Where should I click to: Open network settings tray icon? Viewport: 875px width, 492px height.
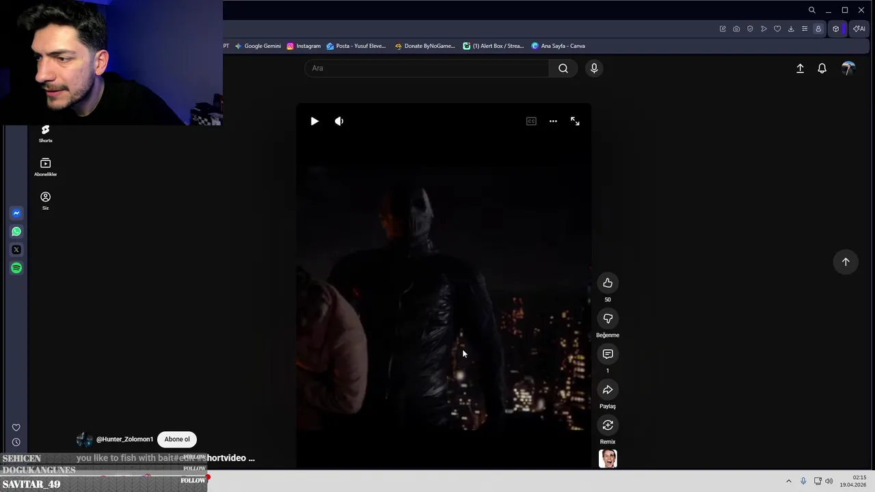click(x=818, y=481)
